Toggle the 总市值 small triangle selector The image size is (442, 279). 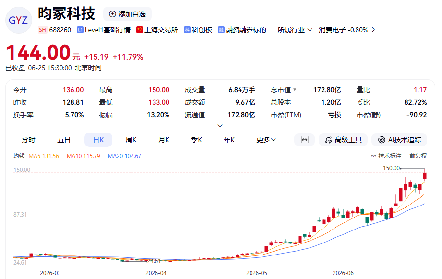(295, 90)
